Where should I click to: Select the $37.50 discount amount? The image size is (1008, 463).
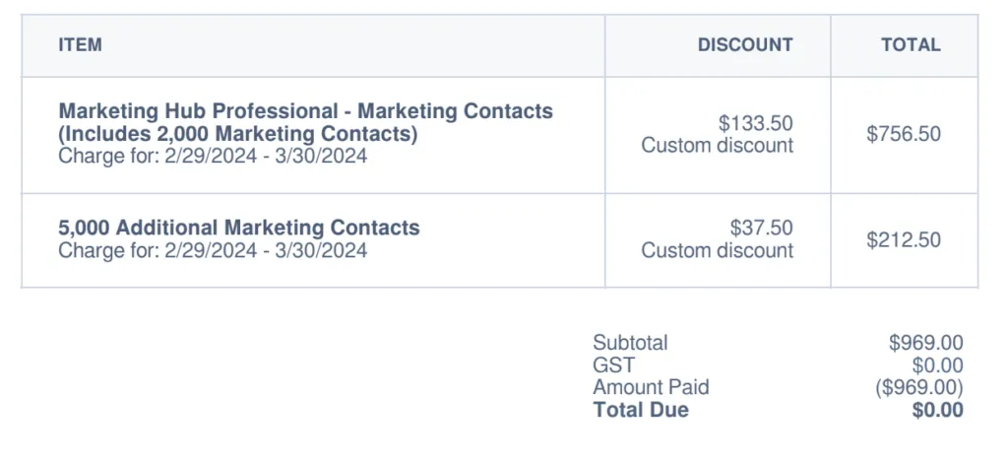(x=761, y=228)
